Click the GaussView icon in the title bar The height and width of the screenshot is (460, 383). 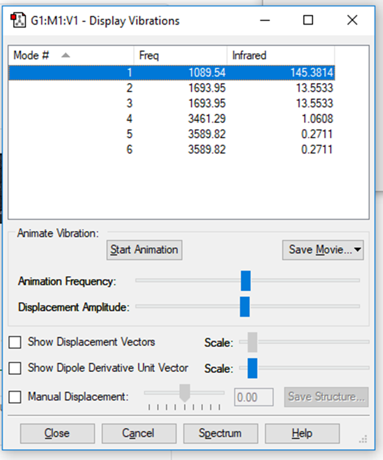tap(17, 21)
